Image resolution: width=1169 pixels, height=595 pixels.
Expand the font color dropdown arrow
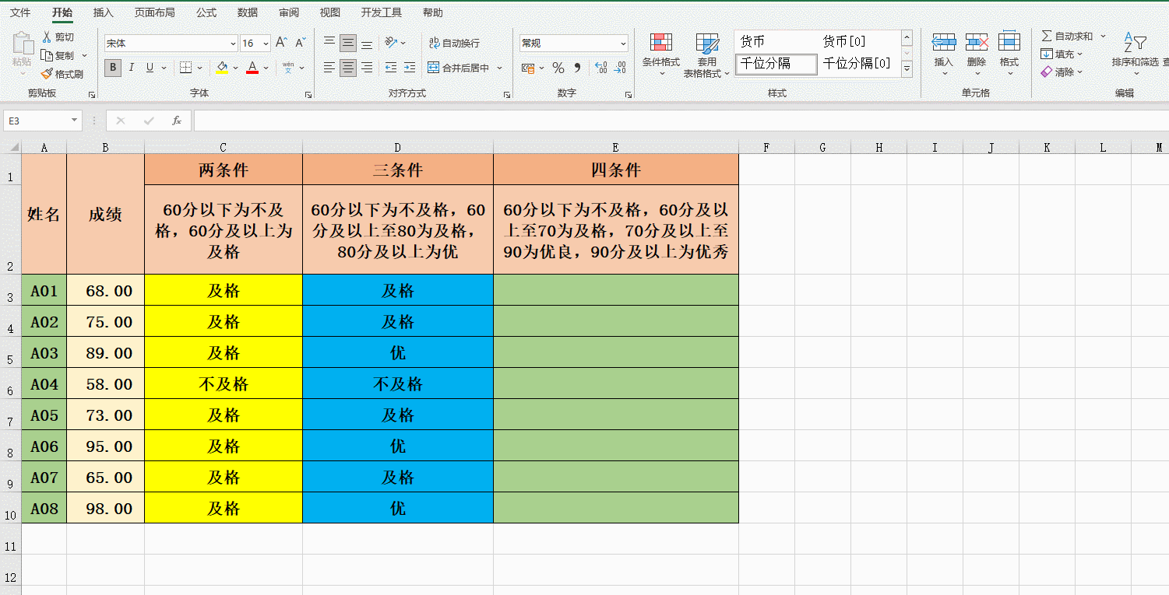click(266, 68)
